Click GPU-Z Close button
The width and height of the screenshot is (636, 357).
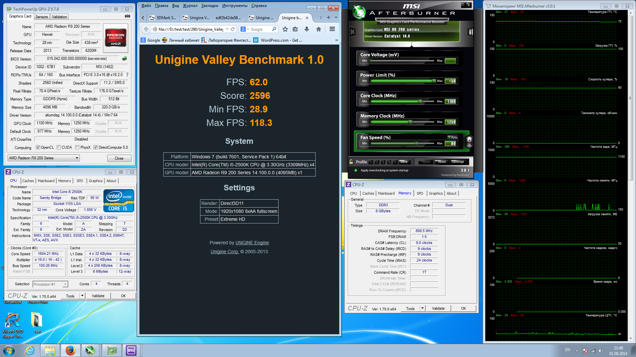[119, 158]
